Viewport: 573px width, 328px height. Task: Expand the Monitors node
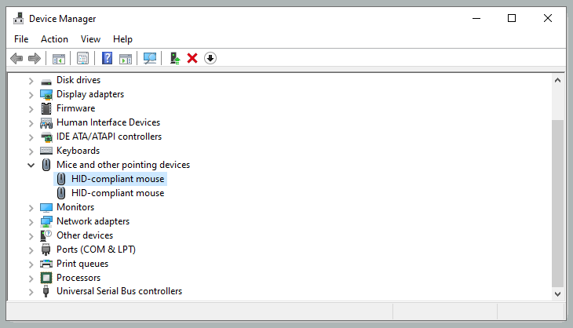pyautogui.click(x=31, y=208)
